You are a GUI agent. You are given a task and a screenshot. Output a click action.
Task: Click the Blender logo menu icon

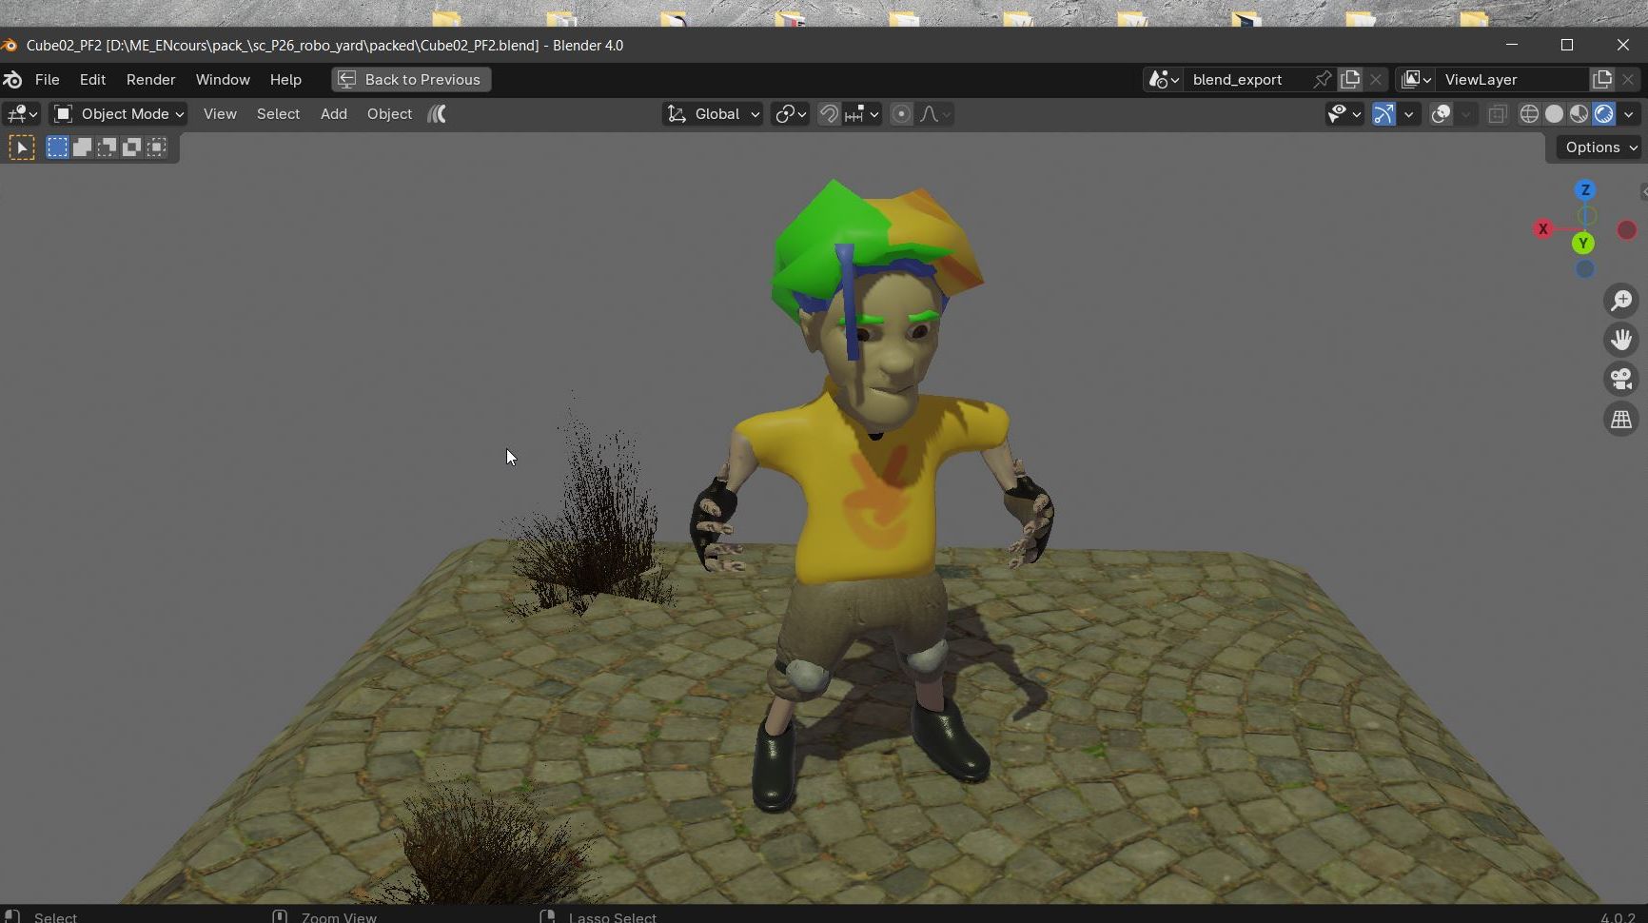tap(13, 80)
